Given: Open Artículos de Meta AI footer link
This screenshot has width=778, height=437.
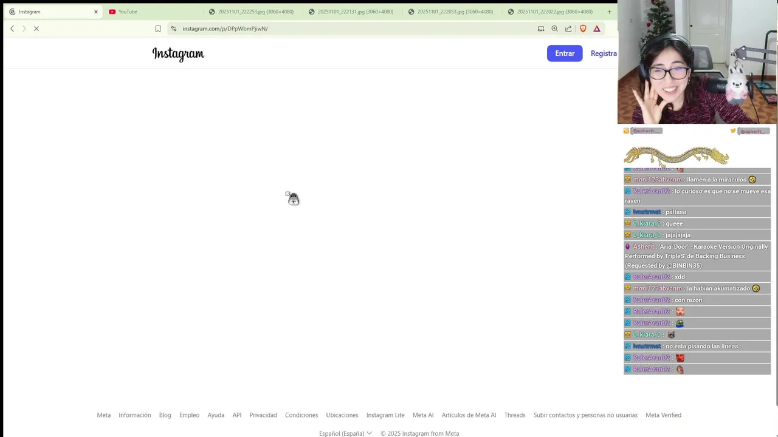Looking at the screenshot, I should 469,415.
